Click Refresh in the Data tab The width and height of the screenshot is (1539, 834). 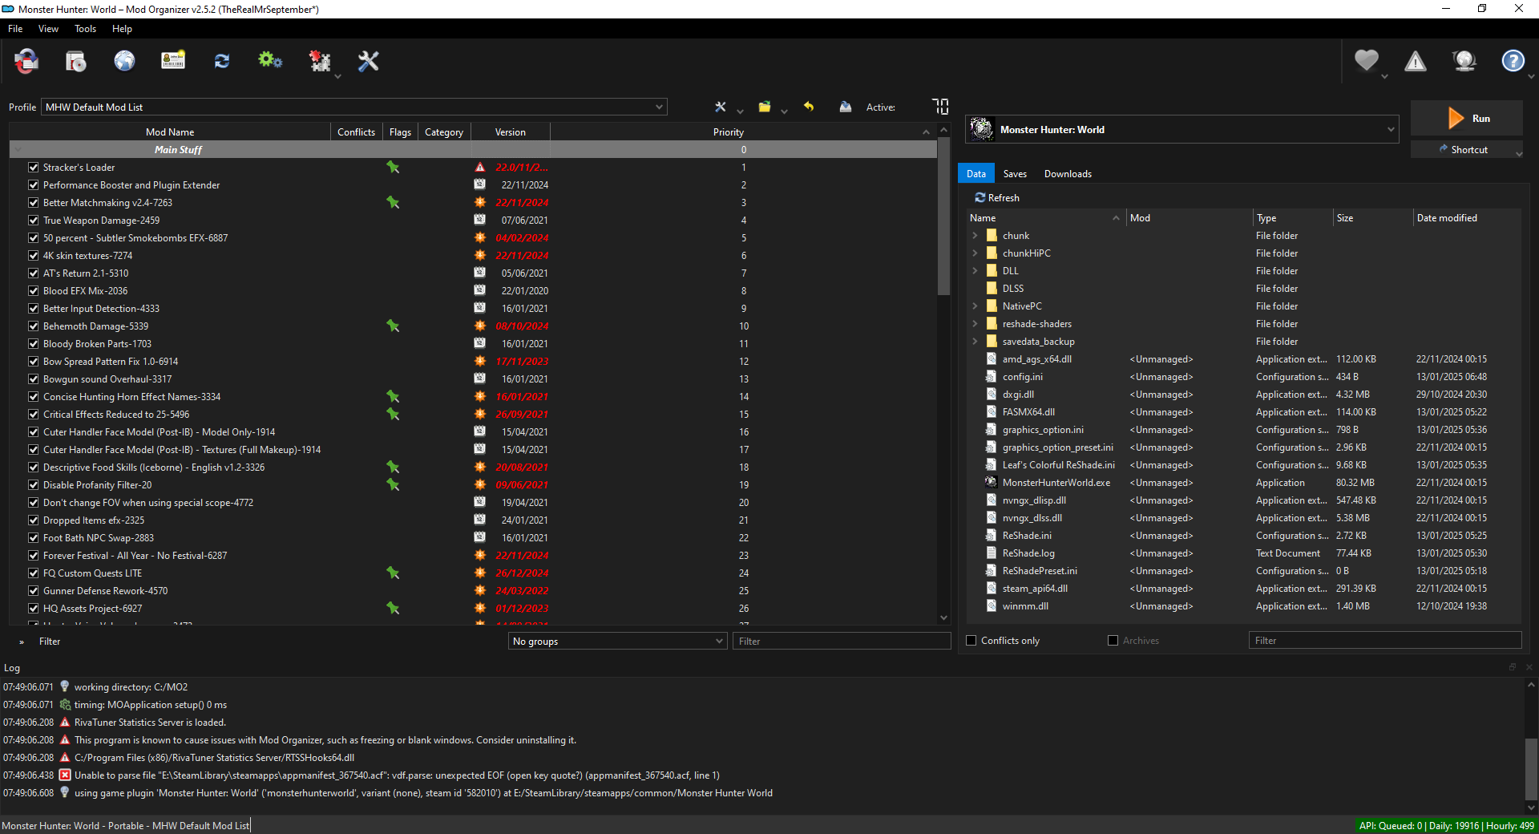click(x=997, y=198)
